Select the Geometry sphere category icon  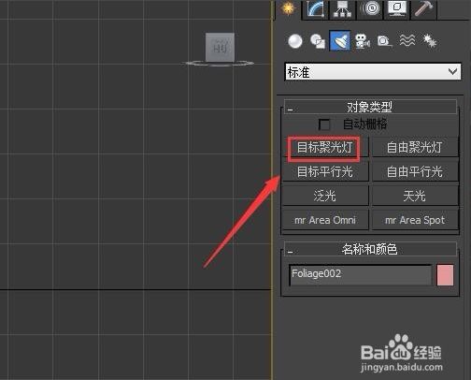coord(295,41)
